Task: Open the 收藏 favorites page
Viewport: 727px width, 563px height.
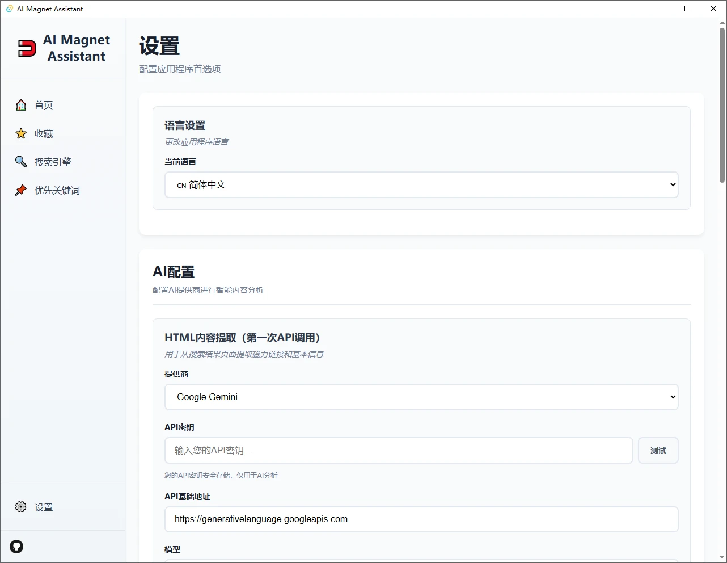Action: (44, 133)
